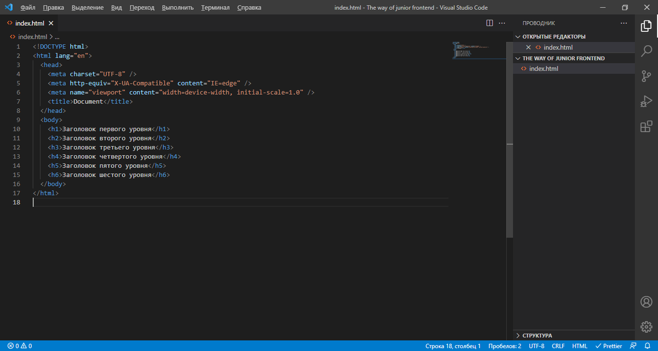Viewport: 658px width, 351px height.
Task: Open the Переход menu
Action: click(x=142, y=8)
